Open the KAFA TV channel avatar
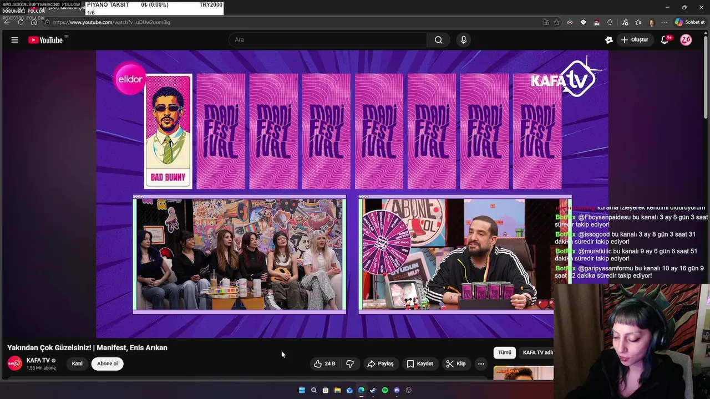Image resolution: width=710 pixels, height=399 pixels. (x=15, y=364)
